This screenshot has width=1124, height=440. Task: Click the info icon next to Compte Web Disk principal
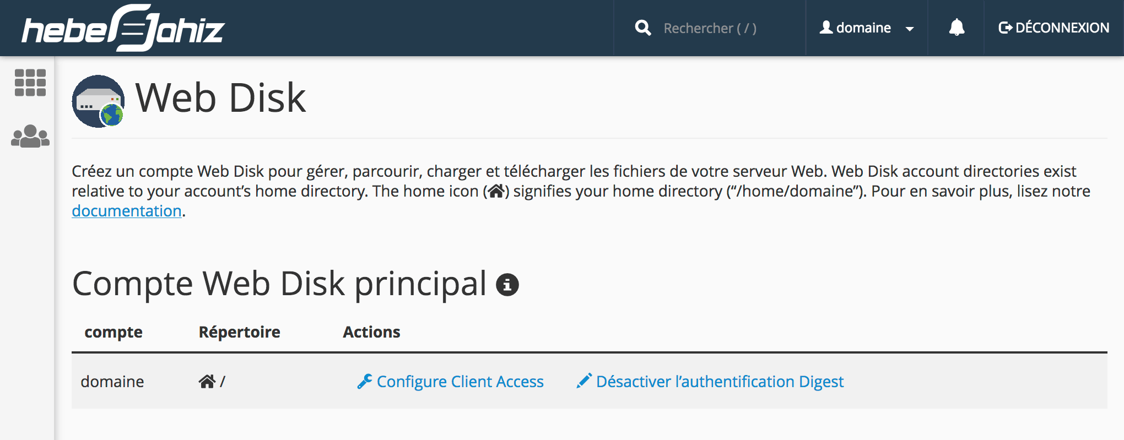click(x=507, y=285)
